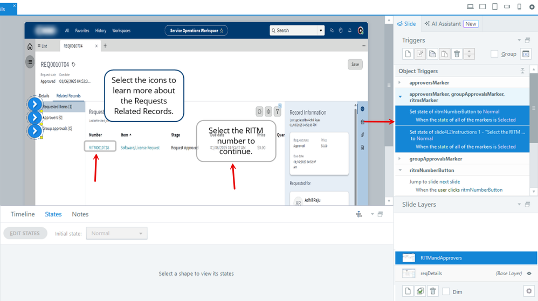Click the Save button in the slide
The width and height of the screenshot is (538, 301).
point(355,65)
